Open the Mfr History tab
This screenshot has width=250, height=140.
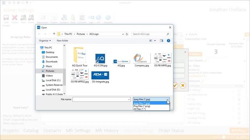(107, 131)
